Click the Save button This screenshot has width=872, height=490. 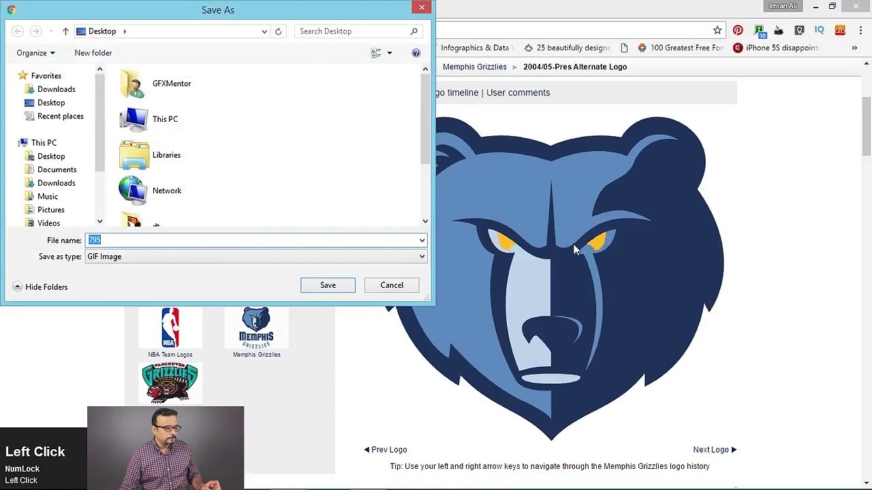328,285
